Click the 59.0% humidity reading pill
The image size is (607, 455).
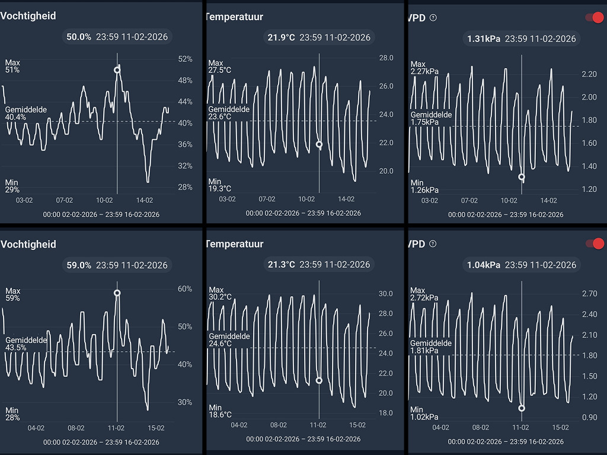(x=117, y=265)
